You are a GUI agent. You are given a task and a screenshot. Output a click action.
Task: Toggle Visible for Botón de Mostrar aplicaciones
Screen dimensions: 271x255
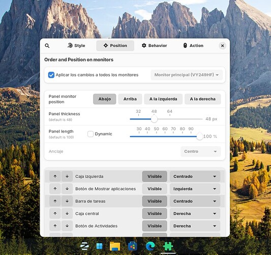[155, 189]
